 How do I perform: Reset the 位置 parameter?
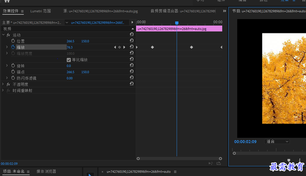coord(131,41)
